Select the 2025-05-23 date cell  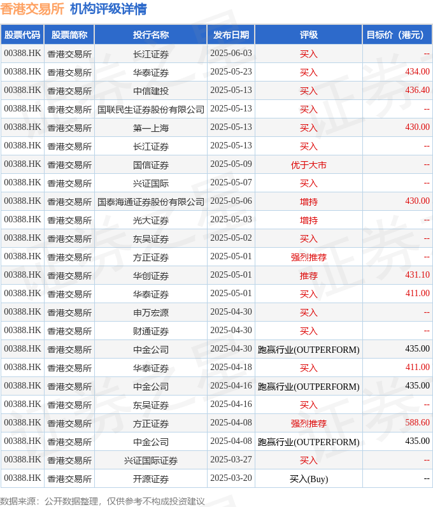click(231, 72)
